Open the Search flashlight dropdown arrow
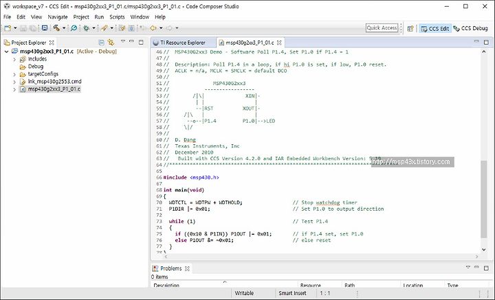 (111, 28)
